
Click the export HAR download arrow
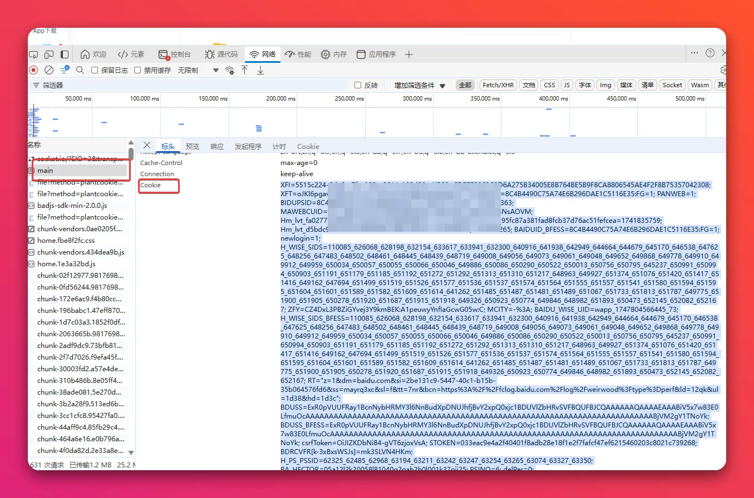(x=260, y=70)
